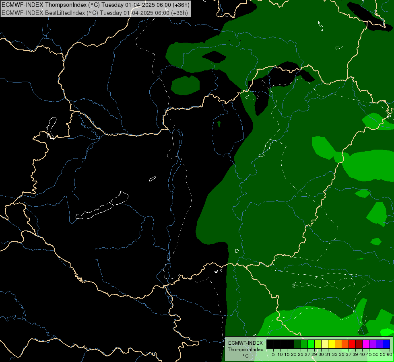Click legend tick label 45
394x362 pixels.
(x=369, y=354)
